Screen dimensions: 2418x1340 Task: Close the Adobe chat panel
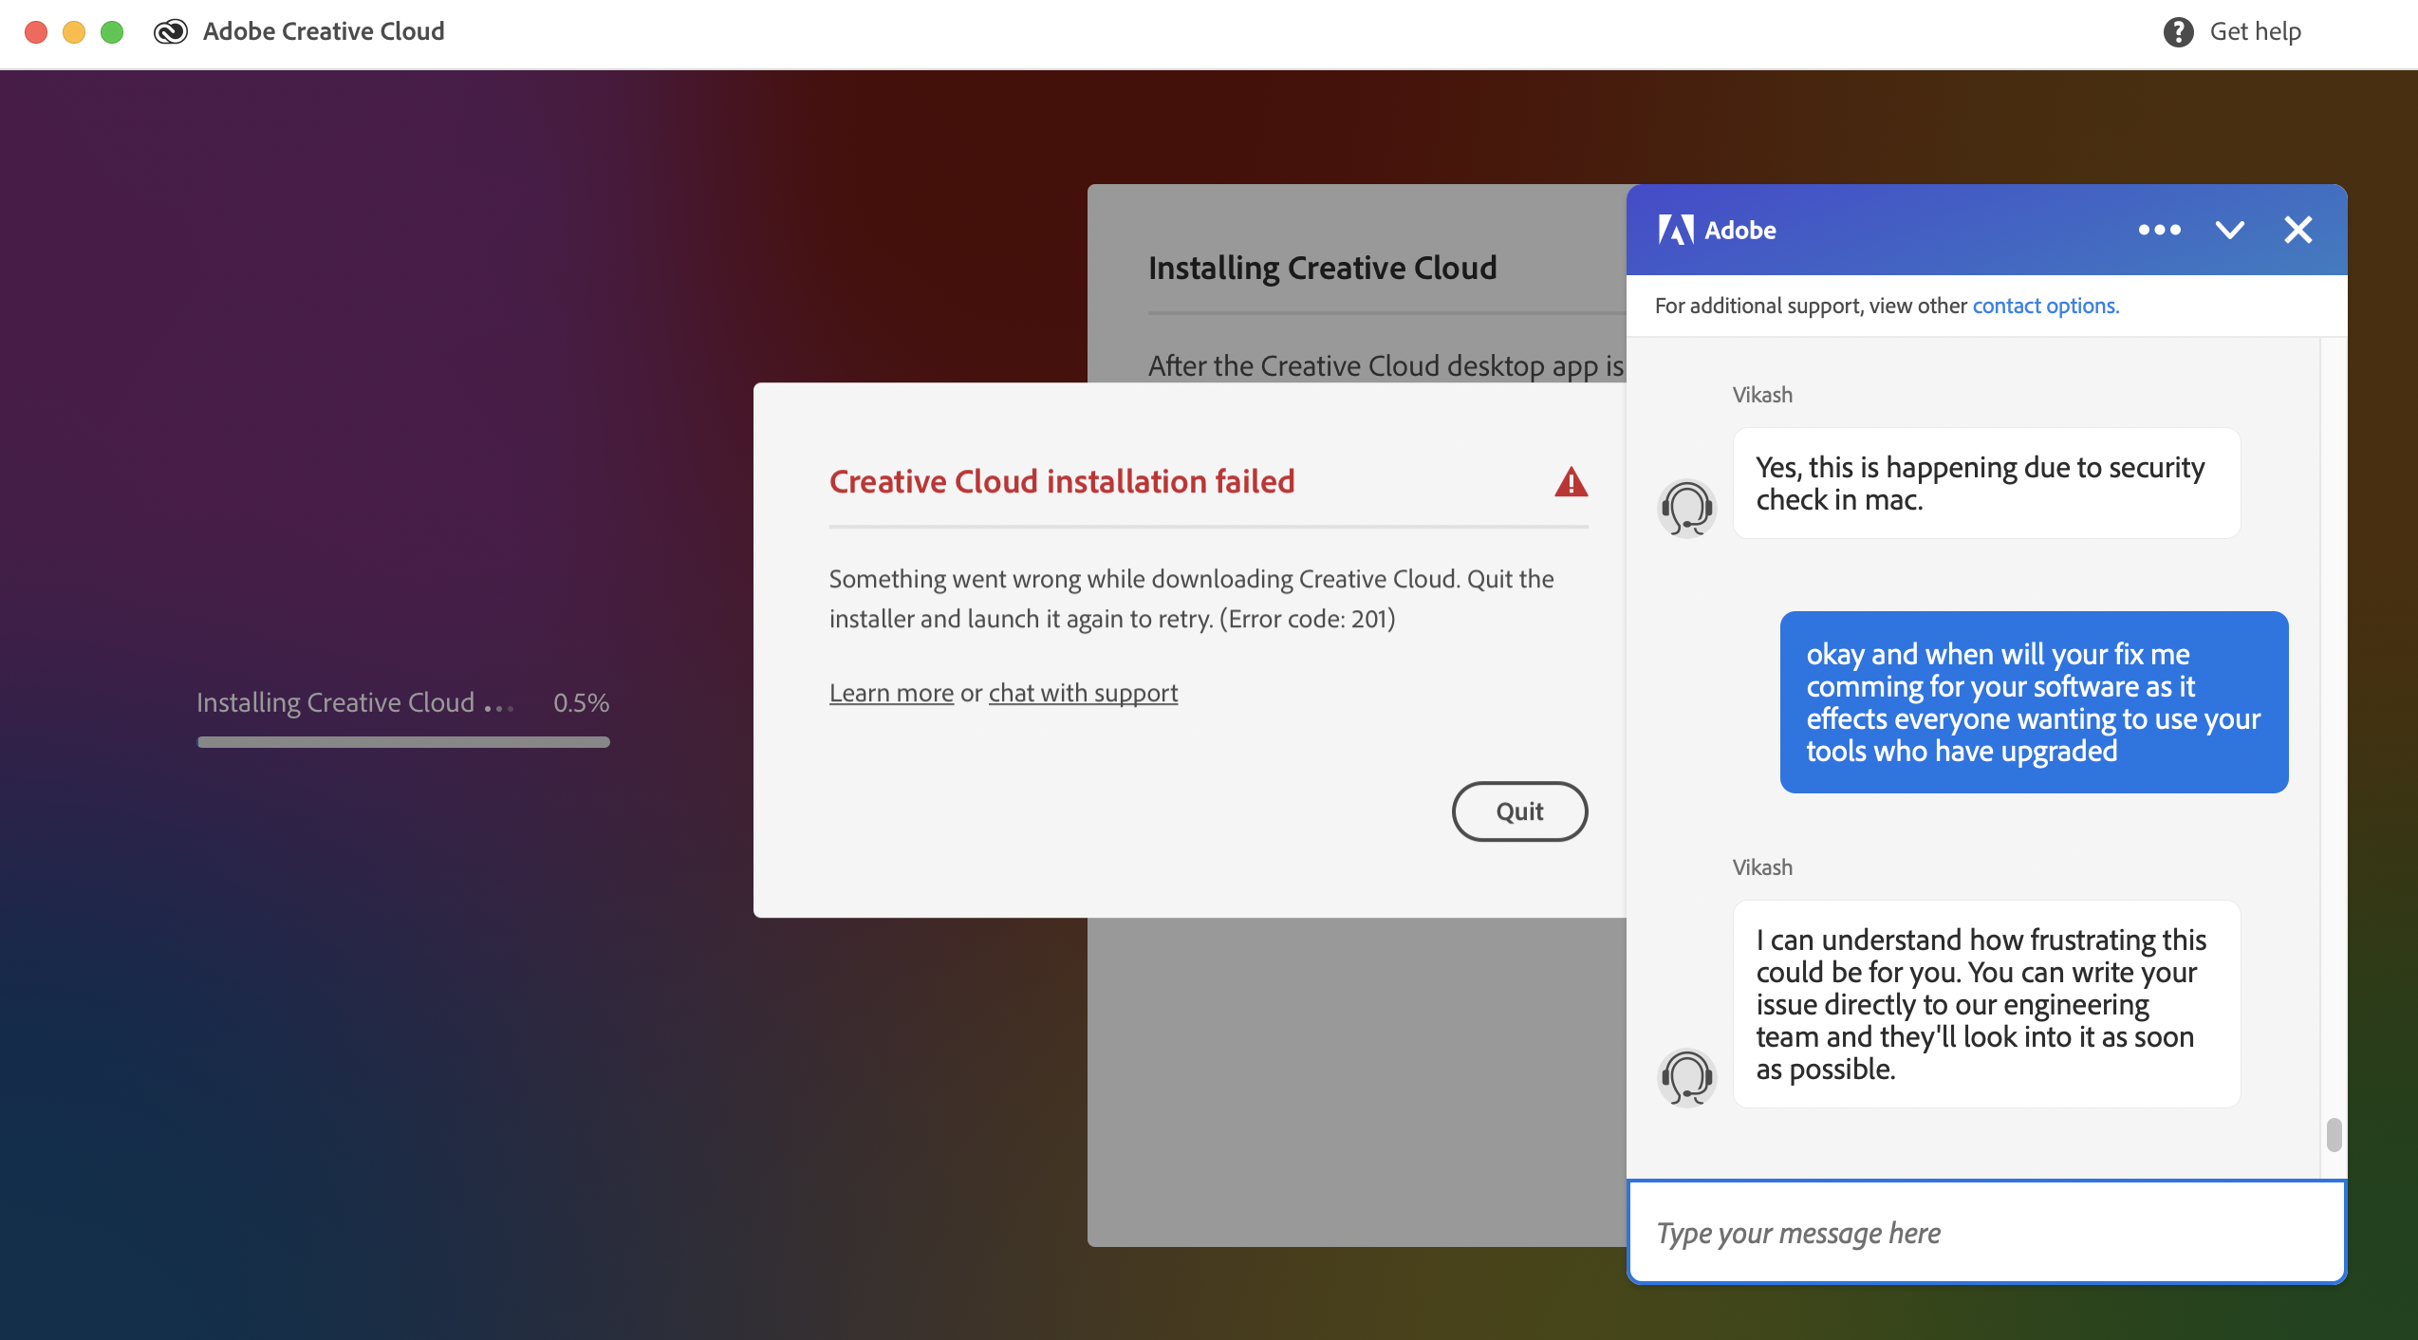[2297, 230]
